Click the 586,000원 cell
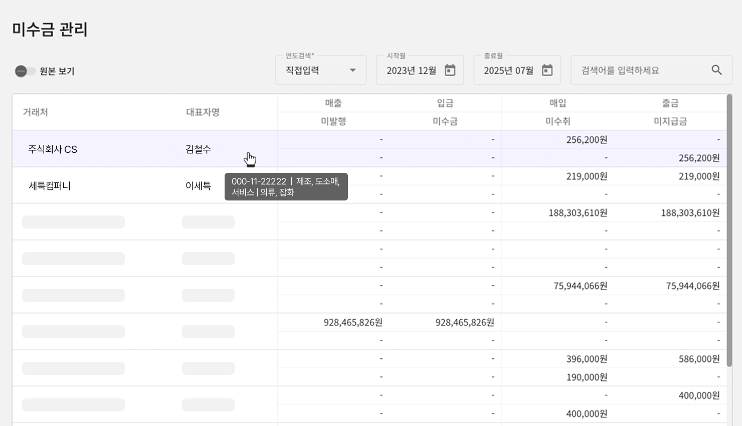The height and width of the screenshot is (426, 742). [699, 359]
